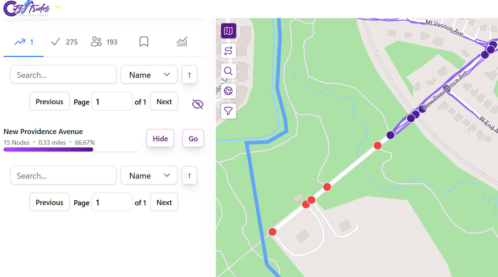The width and height of the screenshot is (498, 277).
Task: Click the map search magnifier icon
Action: [x=228, y=71]
